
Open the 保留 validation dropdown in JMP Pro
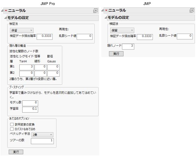coord(22,30)
